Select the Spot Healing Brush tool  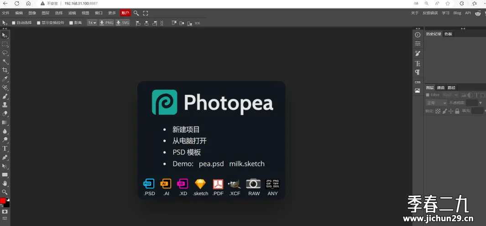(5, 87)
